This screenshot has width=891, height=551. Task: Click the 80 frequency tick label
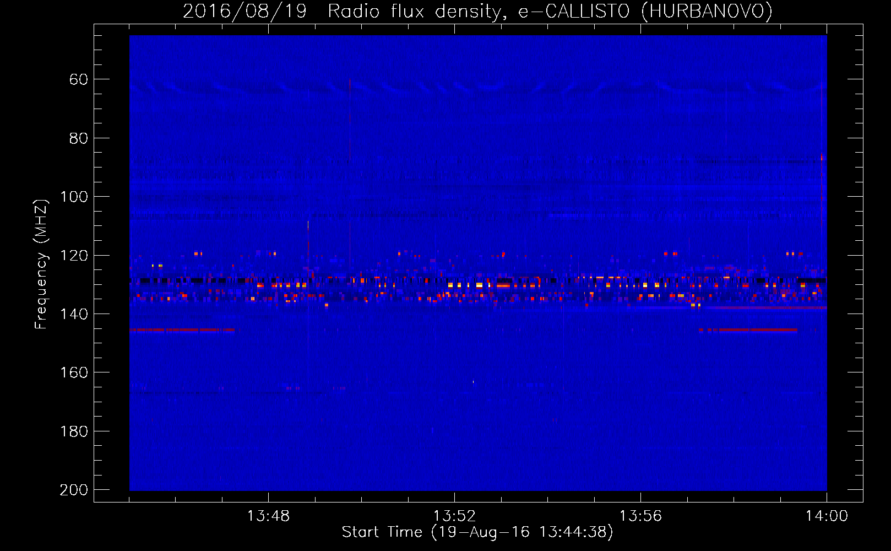(78, 138)
